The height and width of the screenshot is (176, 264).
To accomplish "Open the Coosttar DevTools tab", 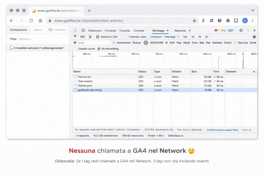I will pos(125,31).
